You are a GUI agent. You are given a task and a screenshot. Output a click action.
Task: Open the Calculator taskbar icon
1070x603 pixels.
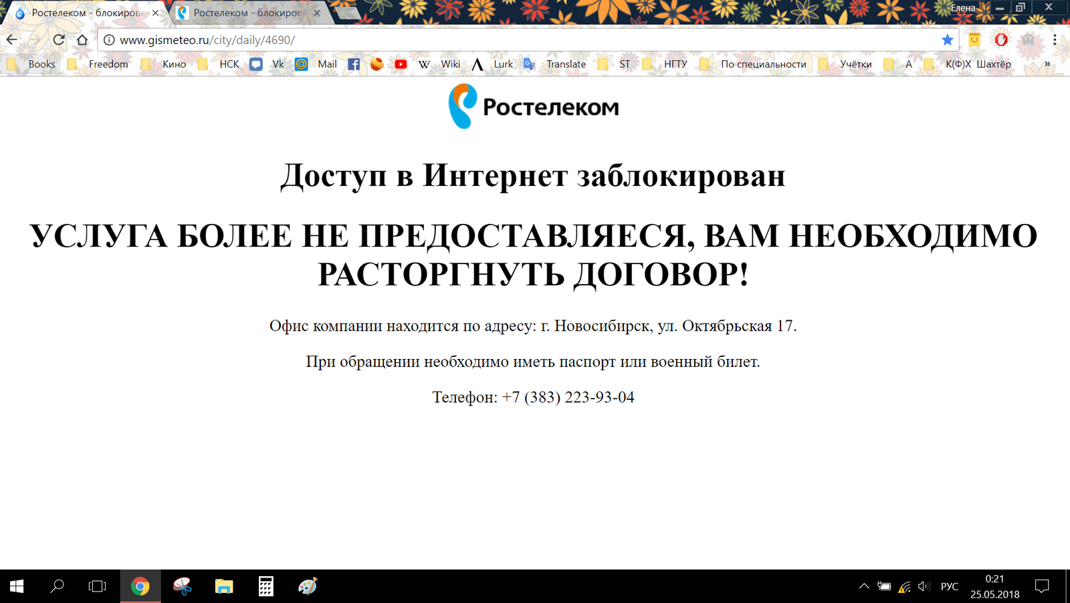(x=265, y=586)
